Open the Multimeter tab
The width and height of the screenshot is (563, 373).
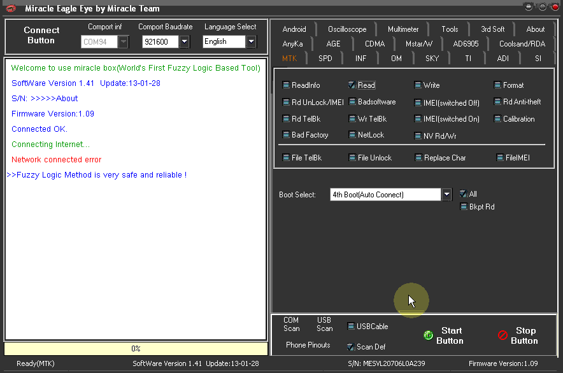pyautogui.click(x=403, y=29)
